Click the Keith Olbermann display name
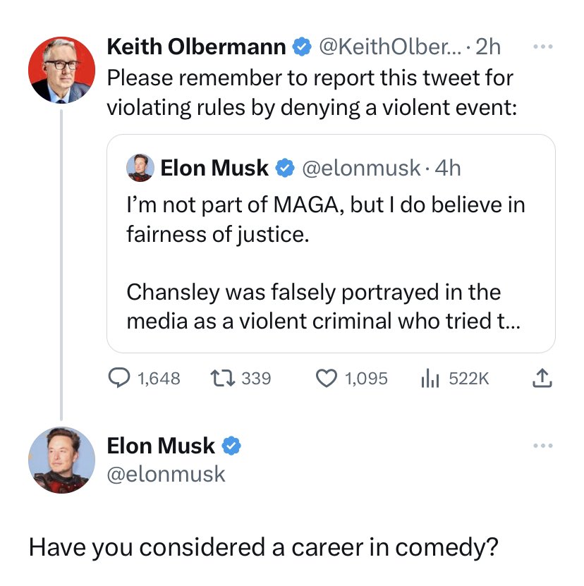584x586 pixels. tap(196, 47)
